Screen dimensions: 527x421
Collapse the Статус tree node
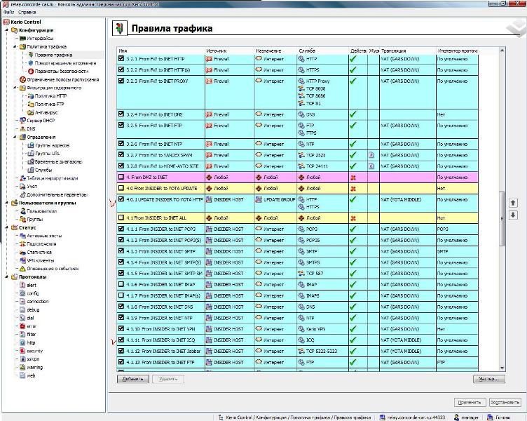click(x=7, y=227)
